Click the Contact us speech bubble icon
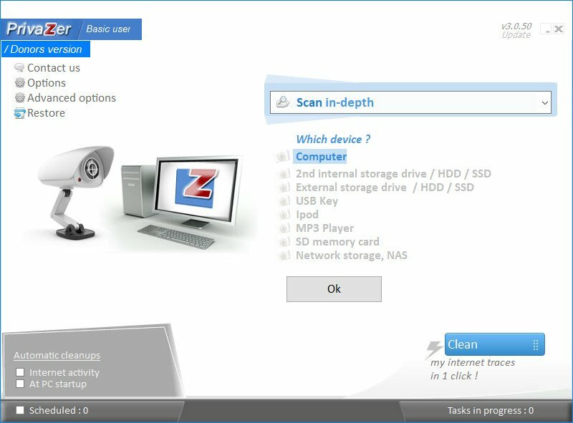This screenshot has width=573, height=423. pos(19,67)
